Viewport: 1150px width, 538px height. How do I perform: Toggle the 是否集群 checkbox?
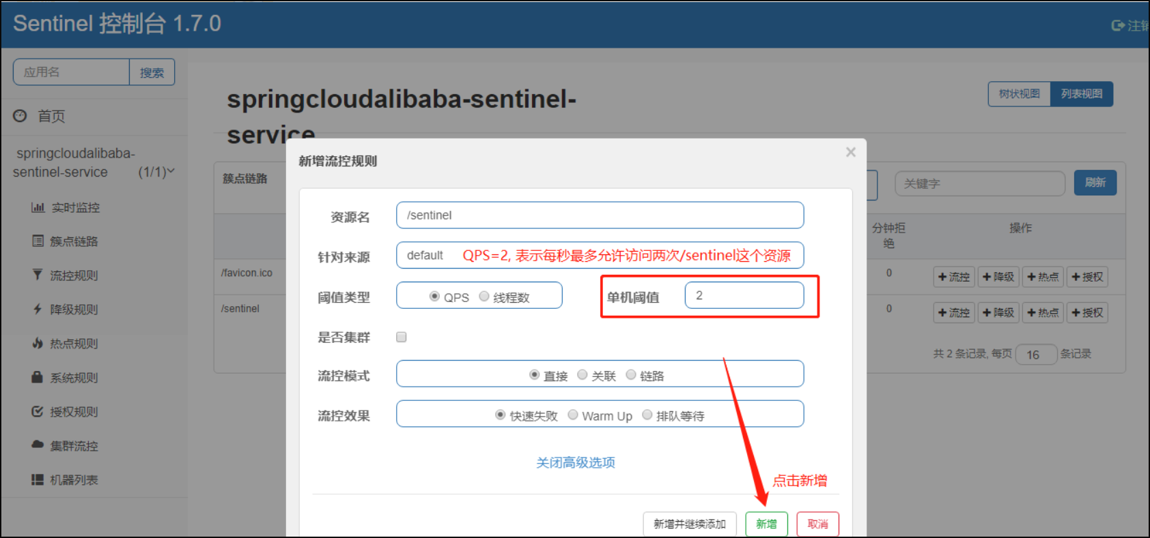tap(402, 337)
